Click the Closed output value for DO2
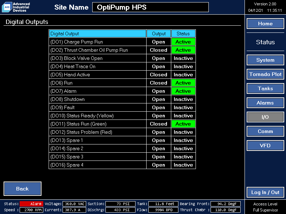The height and width of the screenshot is (214, 286). click(x=159, y=50)
